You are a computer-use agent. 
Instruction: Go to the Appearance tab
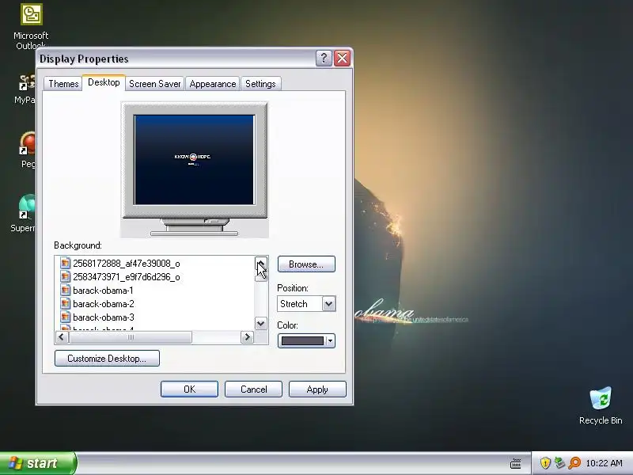click(x=213, y=84)
